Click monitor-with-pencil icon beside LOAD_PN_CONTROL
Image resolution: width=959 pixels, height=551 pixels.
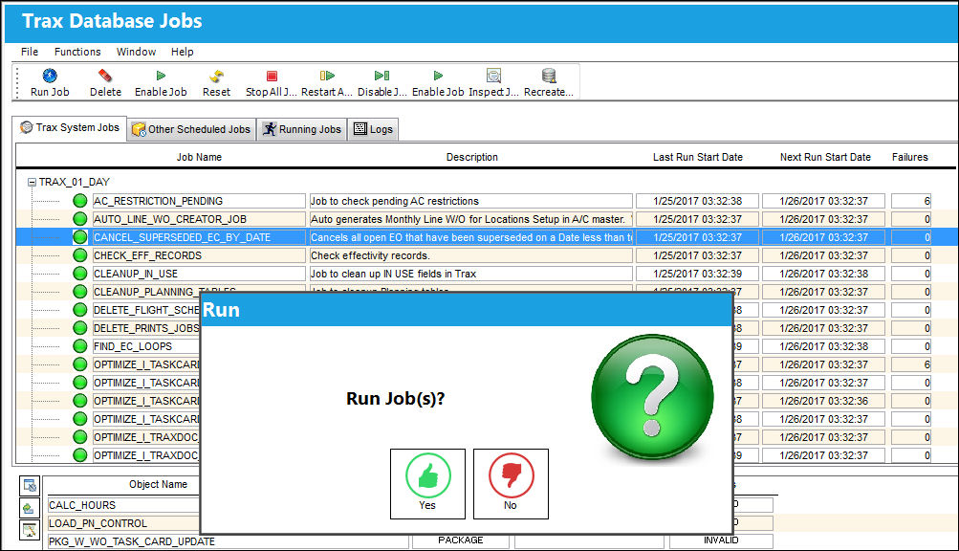30,530
